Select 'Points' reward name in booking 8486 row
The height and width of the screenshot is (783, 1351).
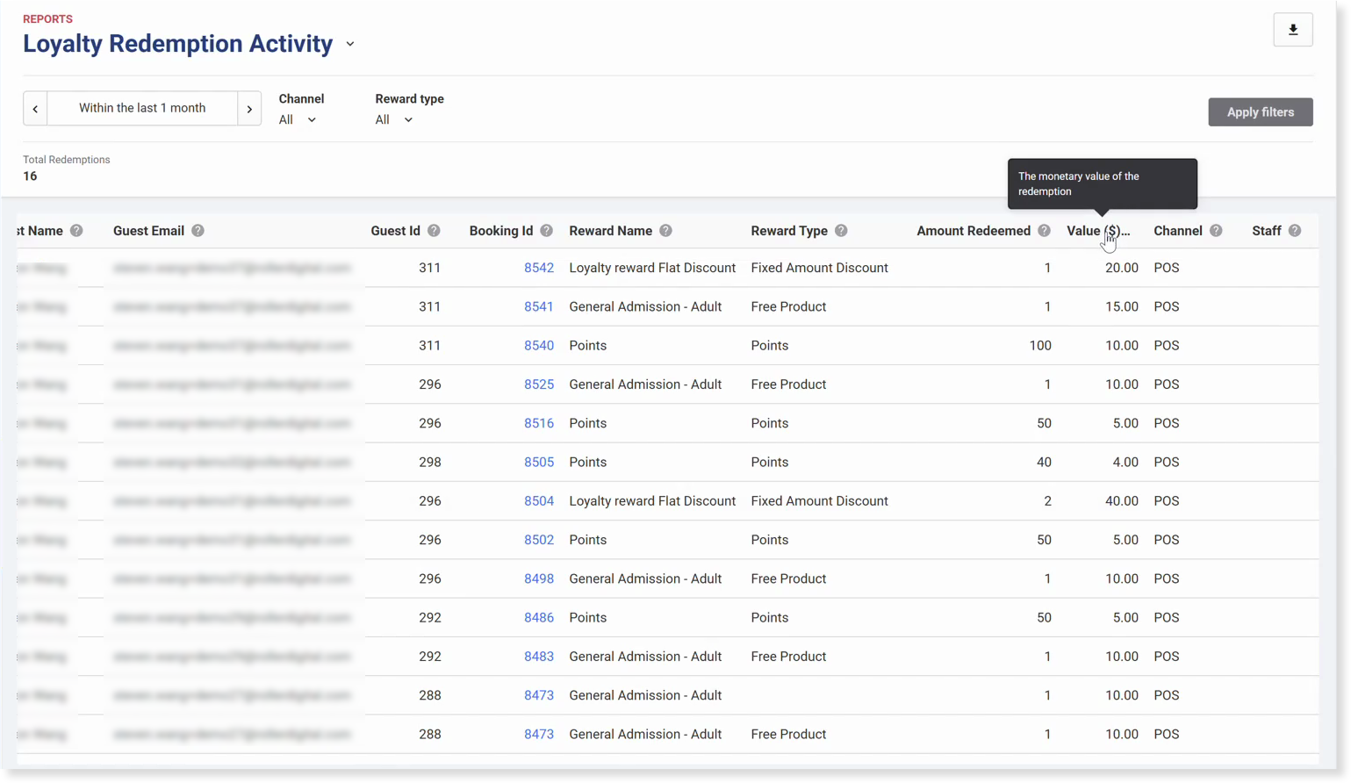click(x=588, y=618)
